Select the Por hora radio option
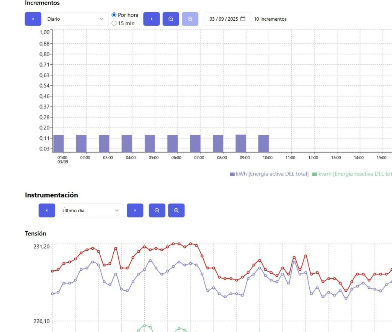This screenshot has width=392, height=332. tap(114, 15)
